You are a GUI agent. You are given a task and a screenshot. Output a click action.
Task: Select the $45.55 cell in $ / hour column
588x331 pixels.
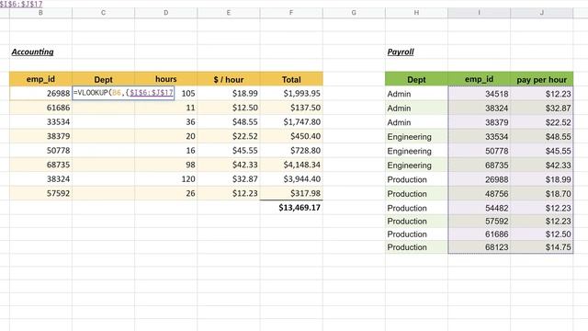[229, 151]
